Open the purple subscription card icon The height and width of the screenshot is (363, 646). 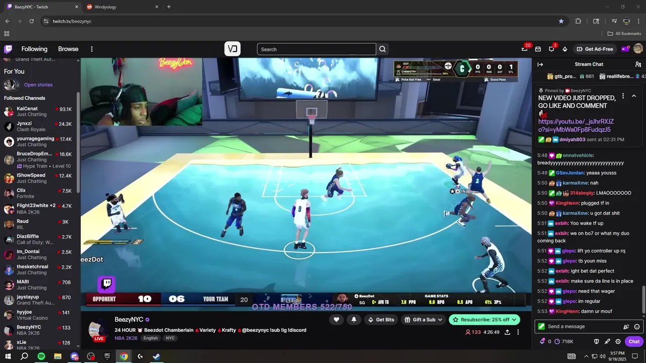[x=625, y=49]
